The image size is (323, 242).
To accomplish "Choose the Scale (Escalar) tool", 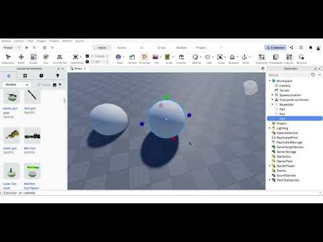I will pyautogui.click(x=34, y=57).
